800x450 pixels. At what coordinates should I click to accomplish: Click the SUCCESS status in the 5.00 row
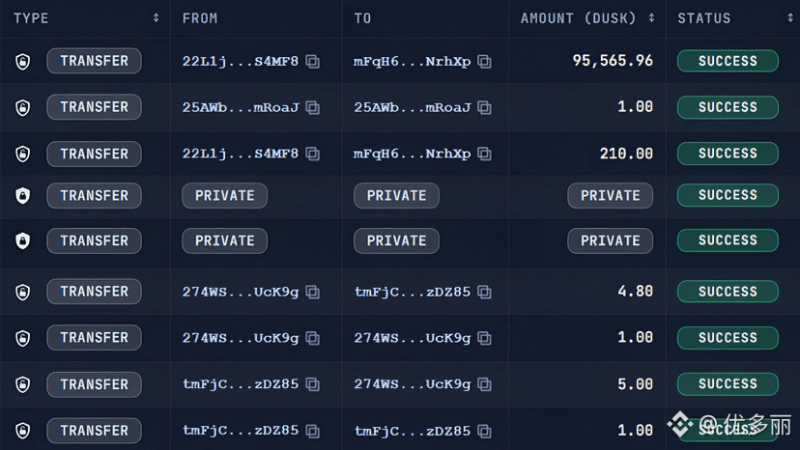click(x=728, y=384)
